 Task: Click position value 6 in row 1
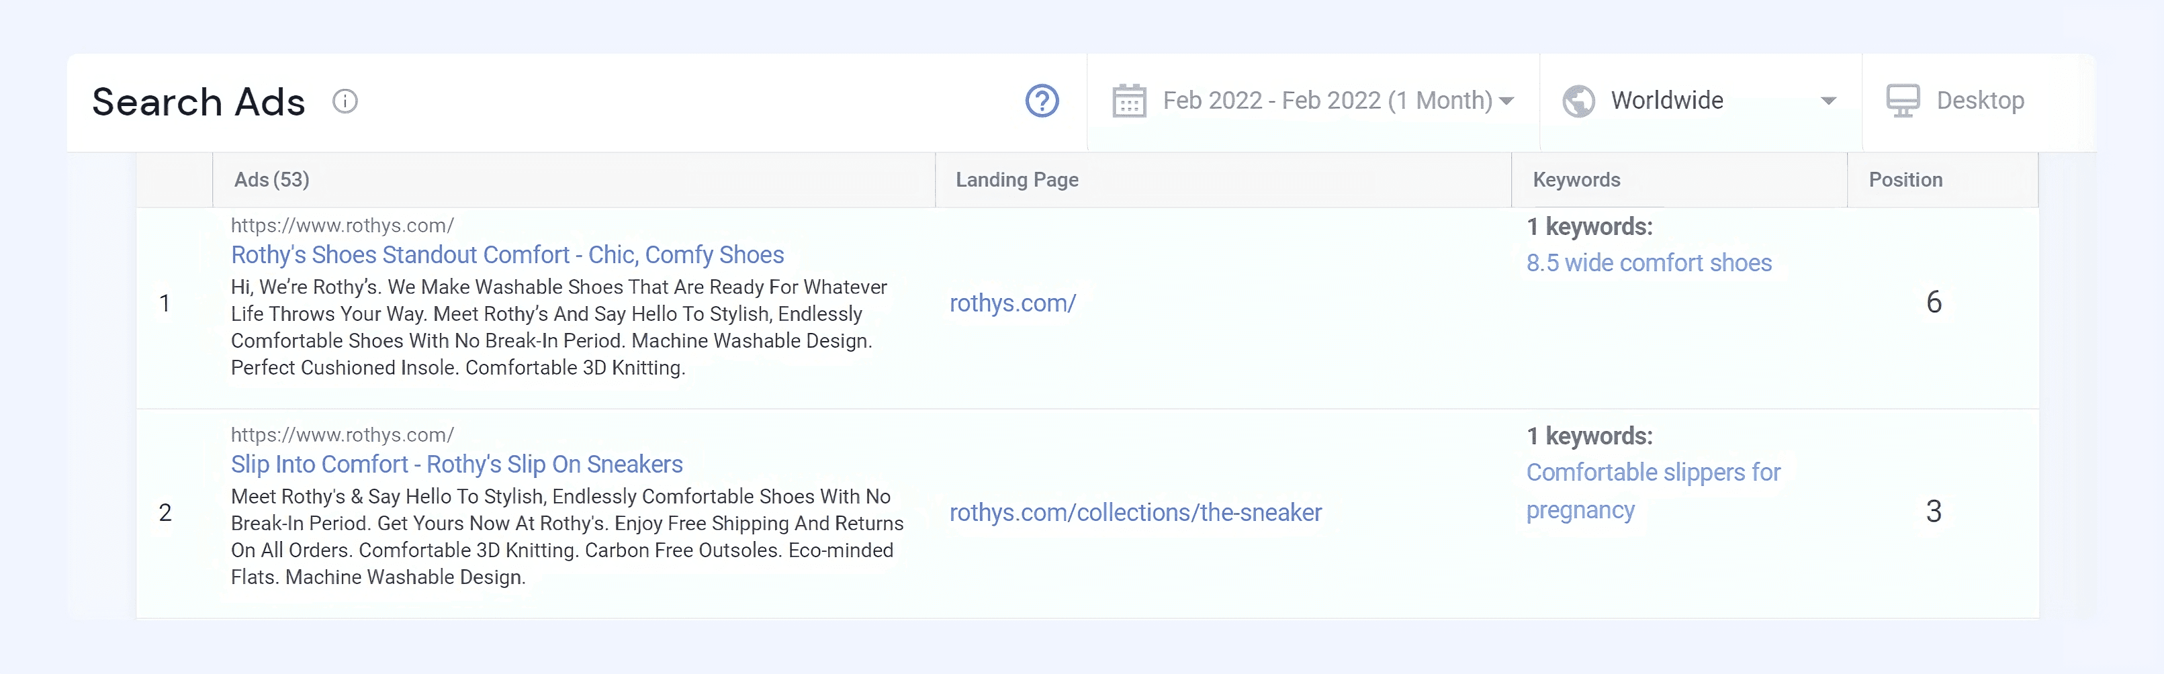coord(1933,302)
